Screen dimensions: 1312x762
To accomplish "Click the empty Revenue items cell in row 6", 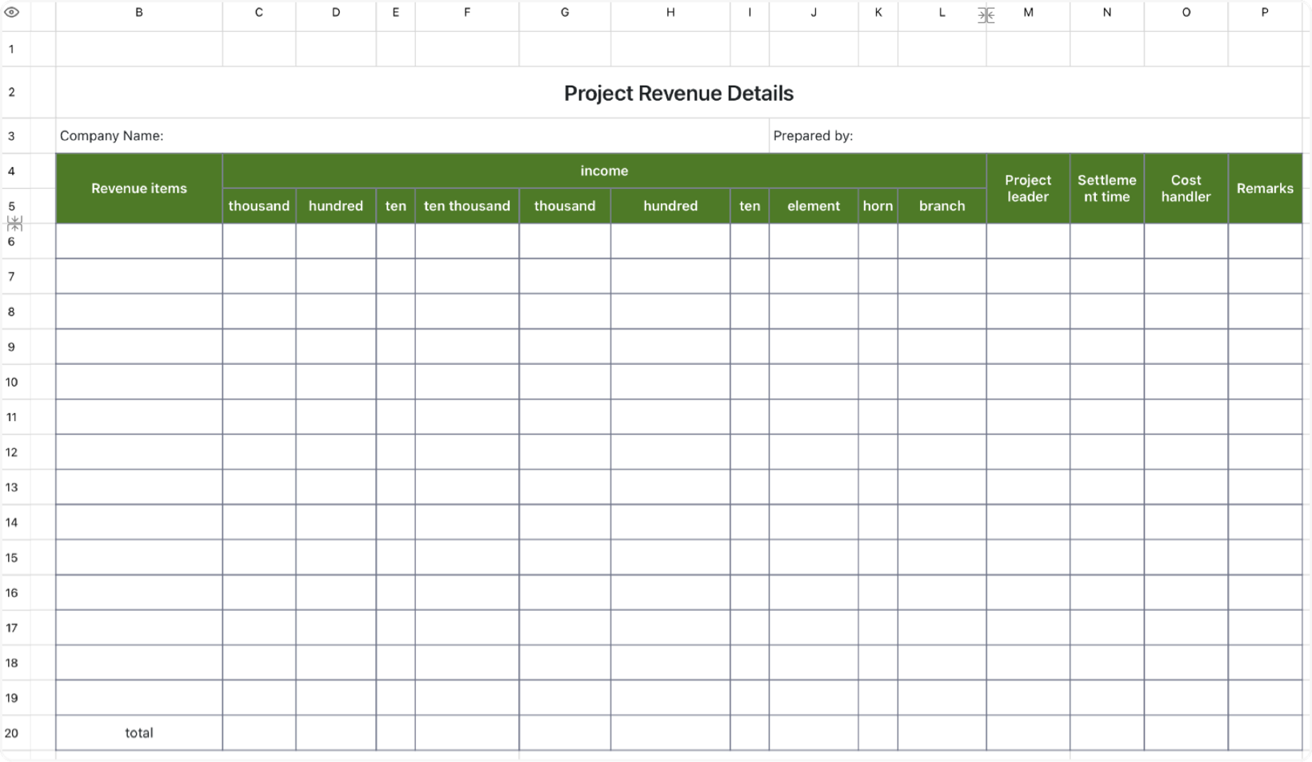I will pyautogui.click(x=139, y=241).
